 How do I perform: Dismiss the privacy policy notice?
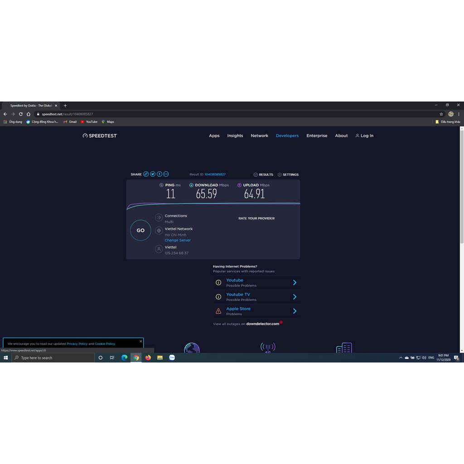tap(140, 341)
